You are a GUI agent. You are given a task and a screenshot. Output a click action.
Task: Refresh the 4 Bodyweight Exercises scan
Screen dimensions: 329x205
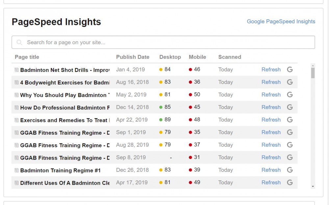(271, 82)
